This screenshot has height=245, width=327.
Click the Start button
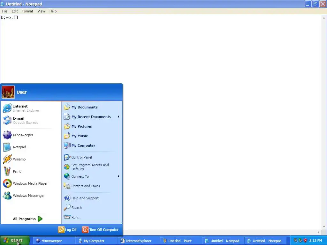click(15, 241)
